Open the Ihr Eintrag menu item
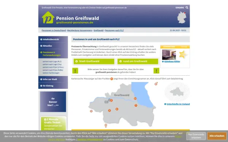This screenshot has width=228, height=142. point(53,86)
